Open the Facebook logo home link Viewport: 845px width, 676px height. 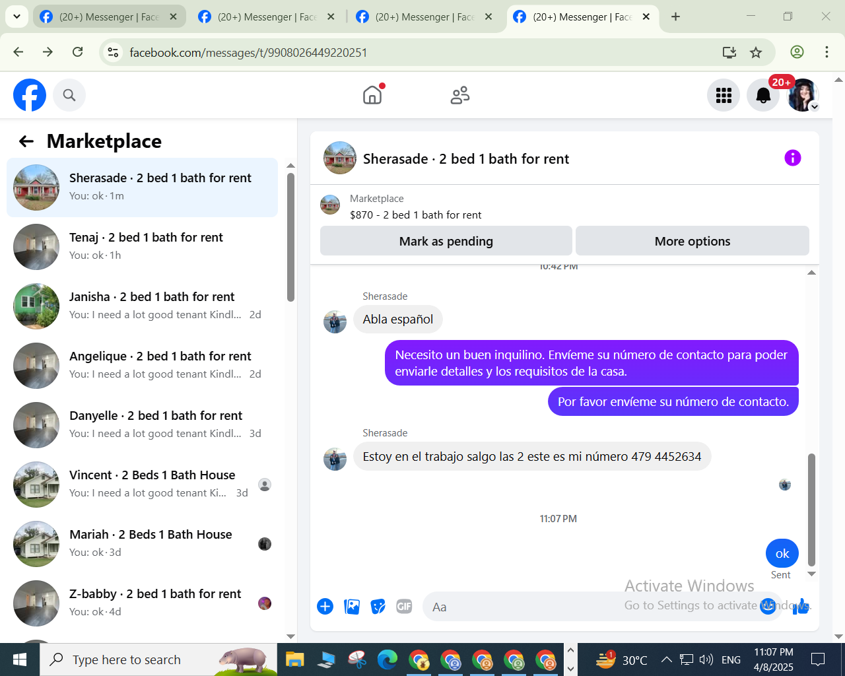pyautogui.click(x=30, y=95)
